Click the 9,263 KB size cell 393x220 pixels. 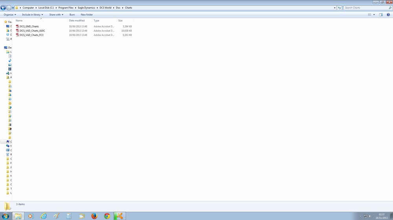tap(127, 35)
